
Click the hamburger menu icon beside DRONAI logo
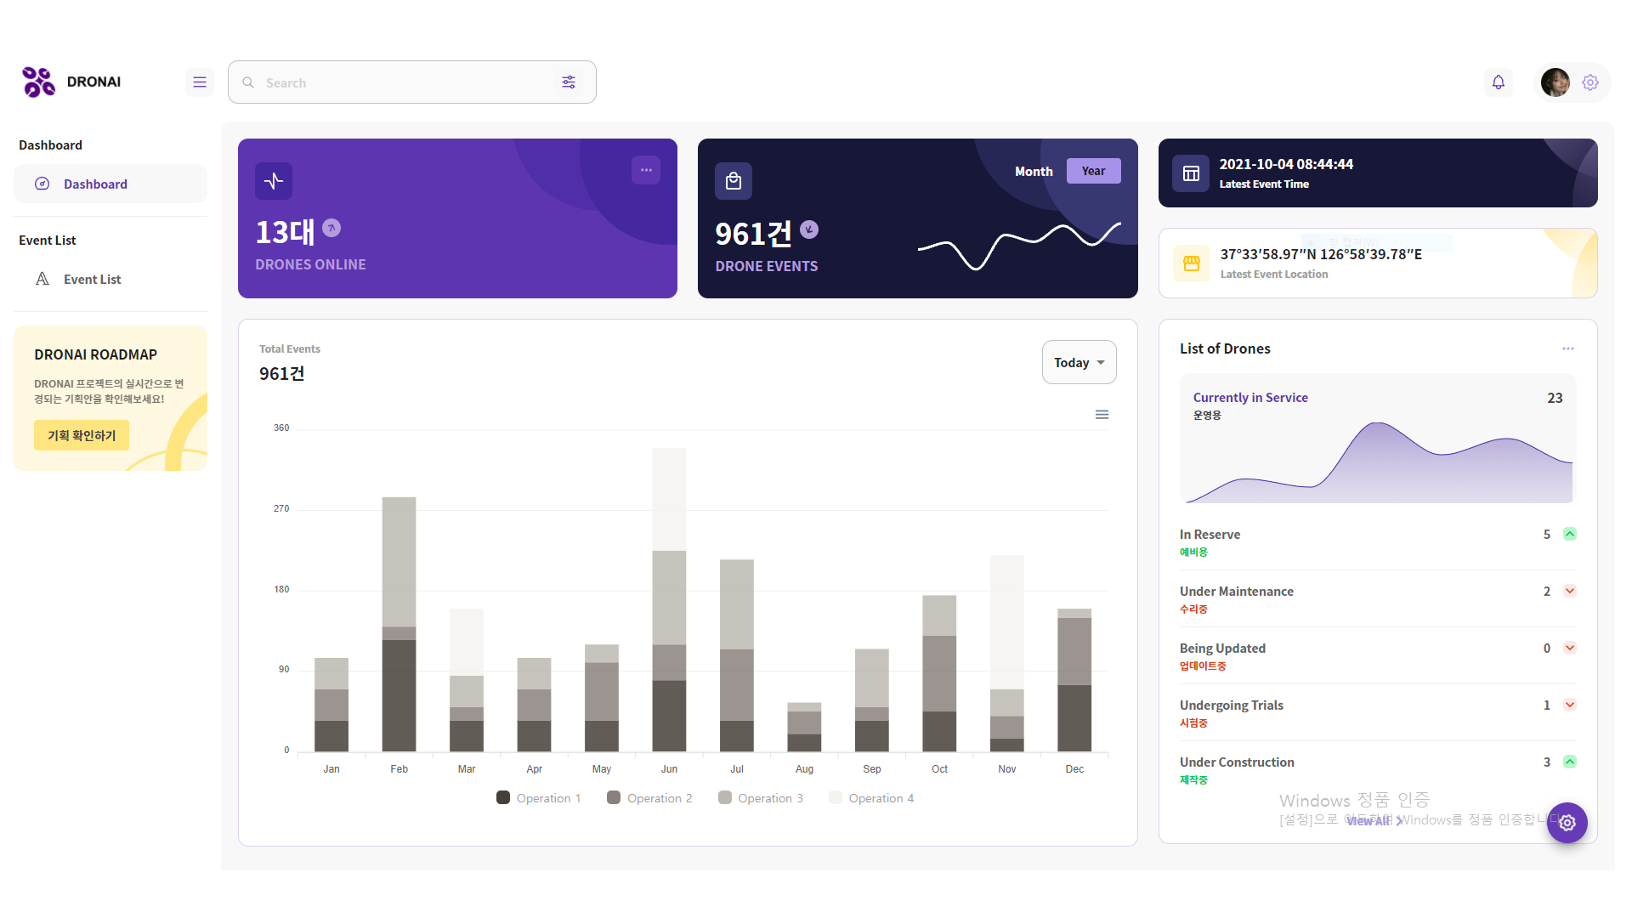[200, 82]
